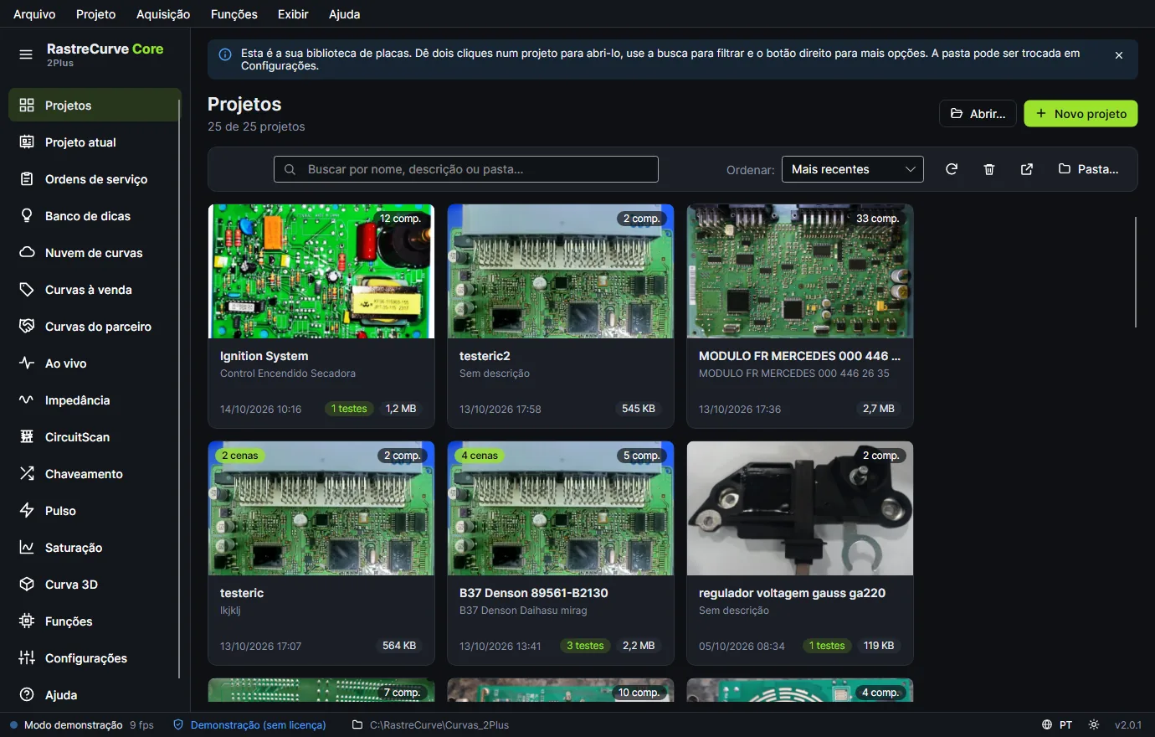The height and width of the screenshot is (737, 1155).
Task: Dismiss the info banner
Action: 1119,55
